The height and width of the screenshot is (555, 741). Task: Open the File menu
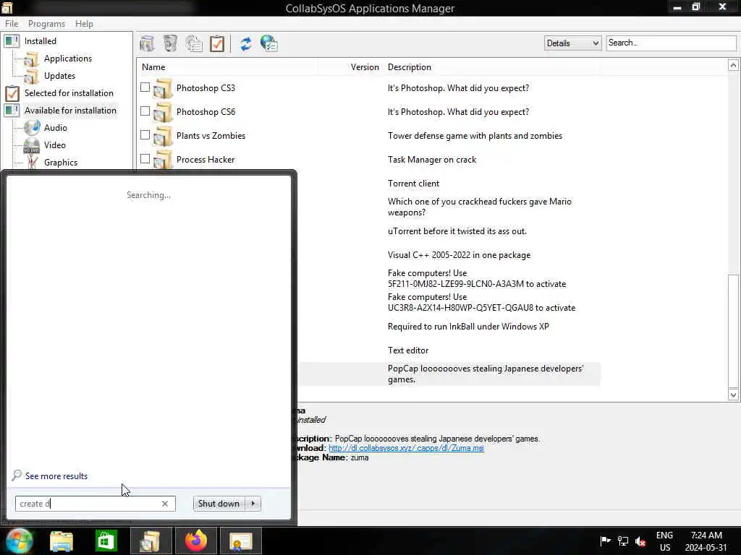click(12, 24)
